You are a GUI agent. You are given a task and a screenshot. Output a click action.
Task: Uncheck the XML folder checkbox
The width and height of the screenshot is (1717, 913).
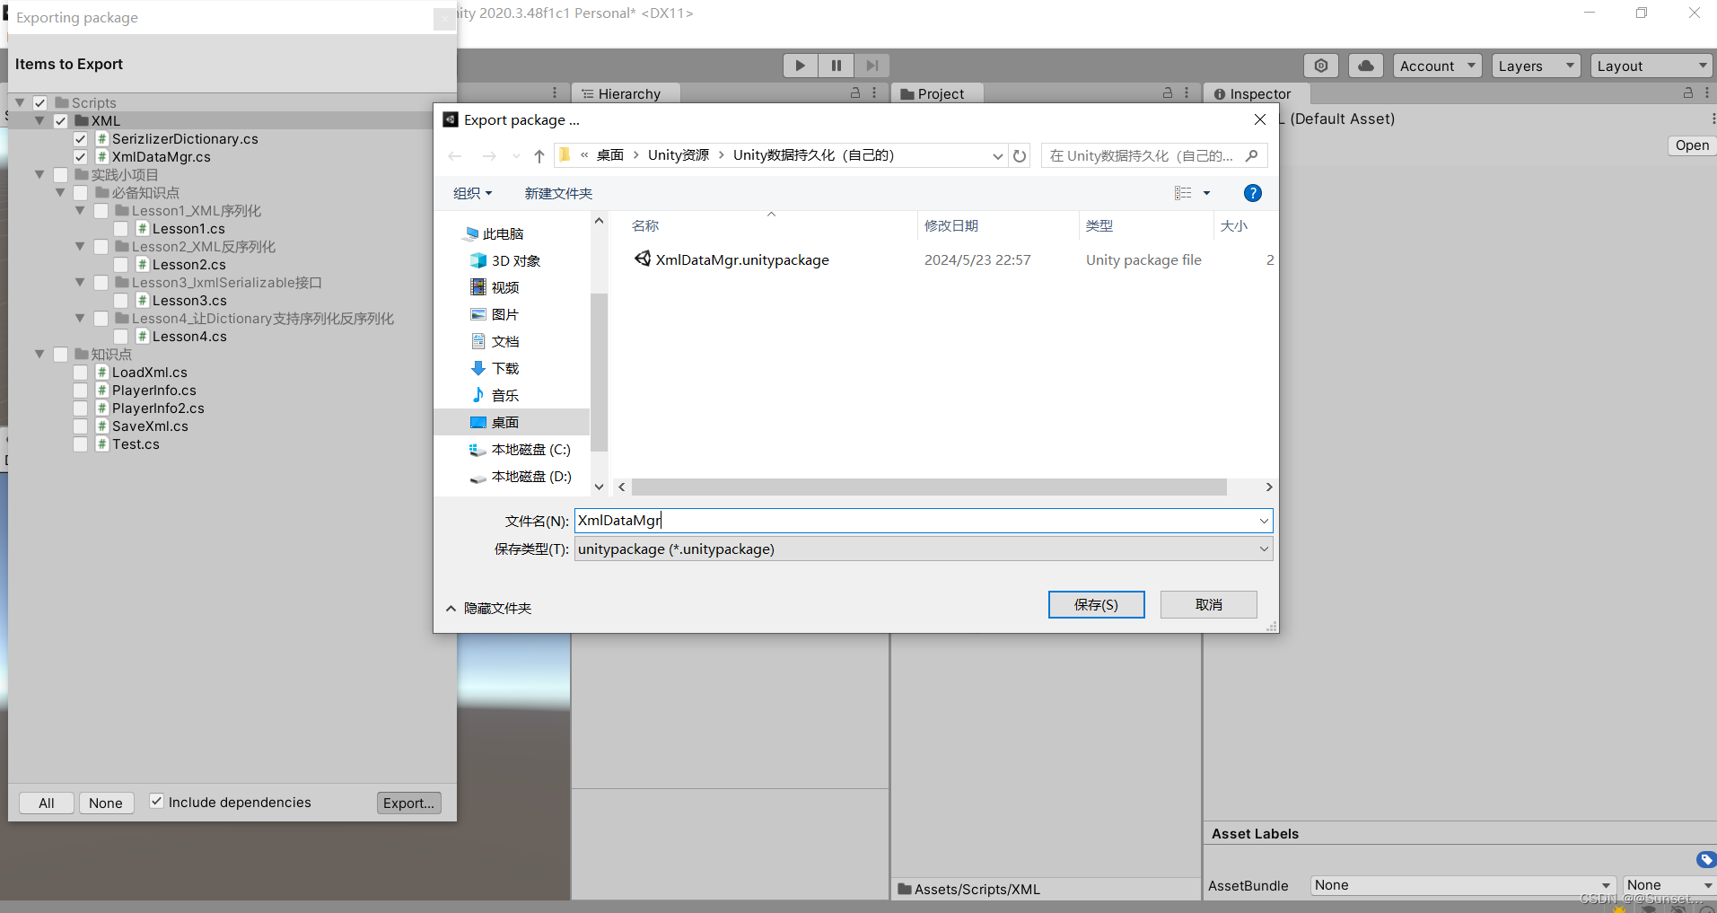[60, 120]
